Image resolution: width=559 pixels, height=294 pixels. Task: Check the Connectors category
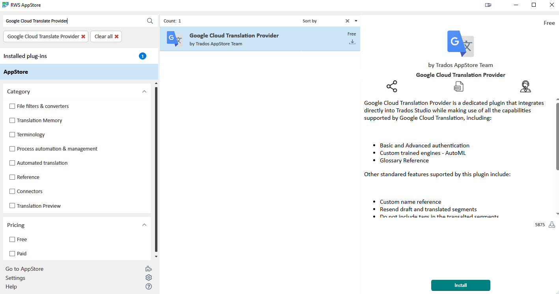pyautogui.click(x=12, y=192)
